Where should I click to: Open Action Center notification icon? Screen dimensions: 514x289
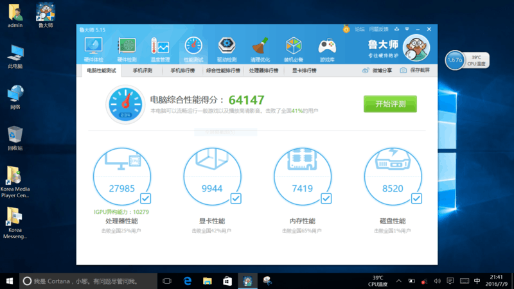450,281
